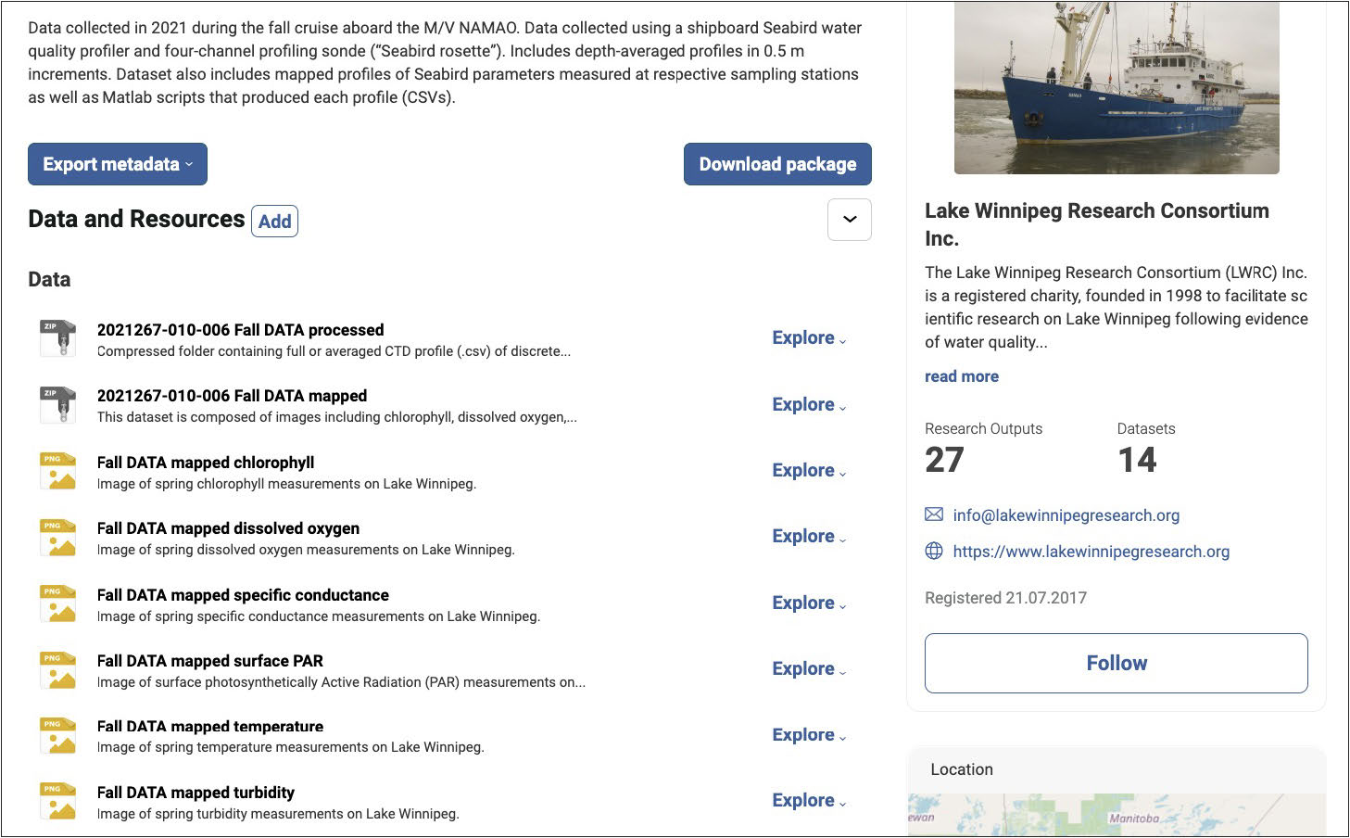
Task: Click PNG icon for mapped turbidity
Action: 57,801
